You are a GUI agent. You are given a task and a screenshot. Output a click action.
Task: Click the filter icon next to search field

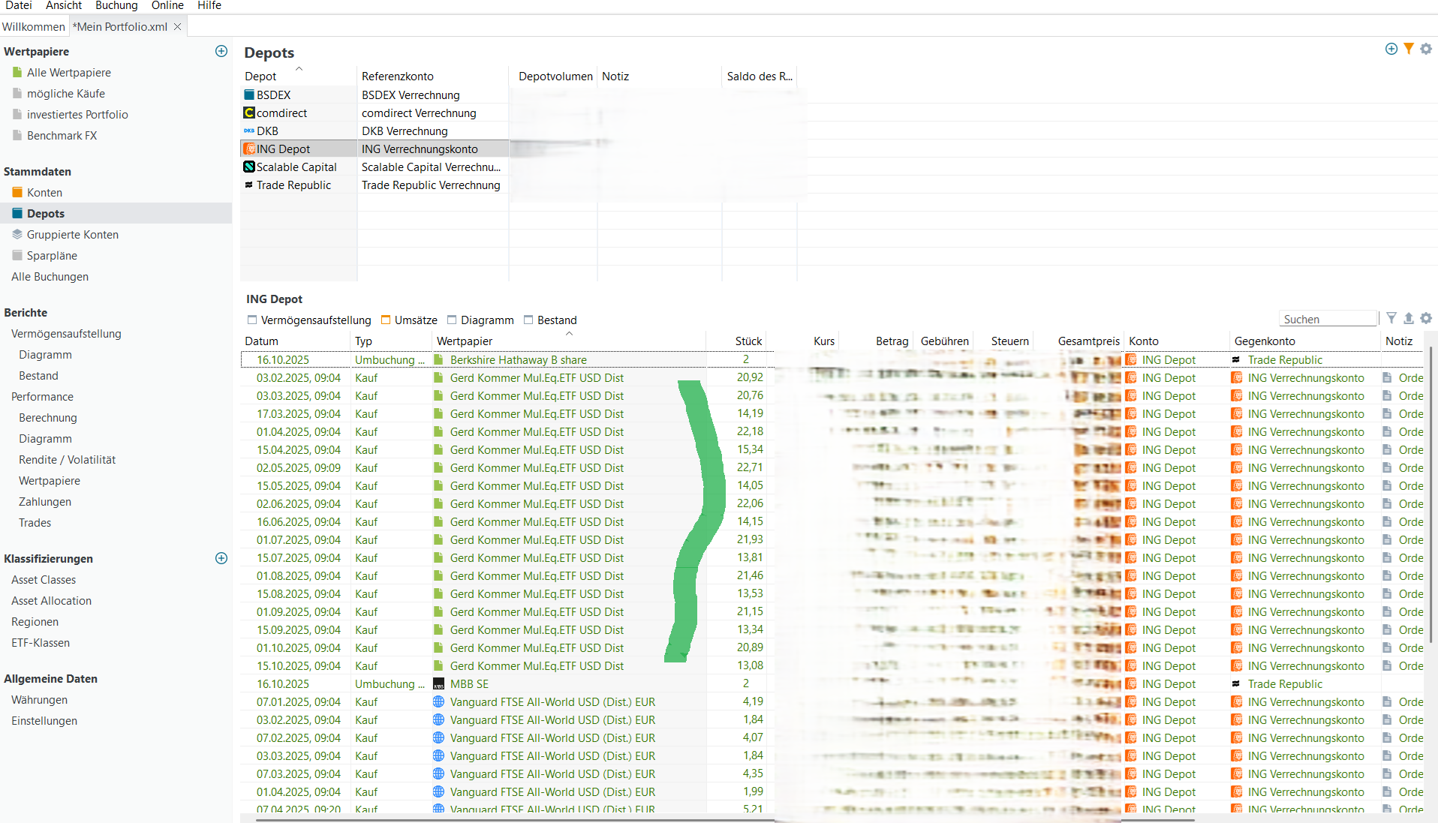1391,318
